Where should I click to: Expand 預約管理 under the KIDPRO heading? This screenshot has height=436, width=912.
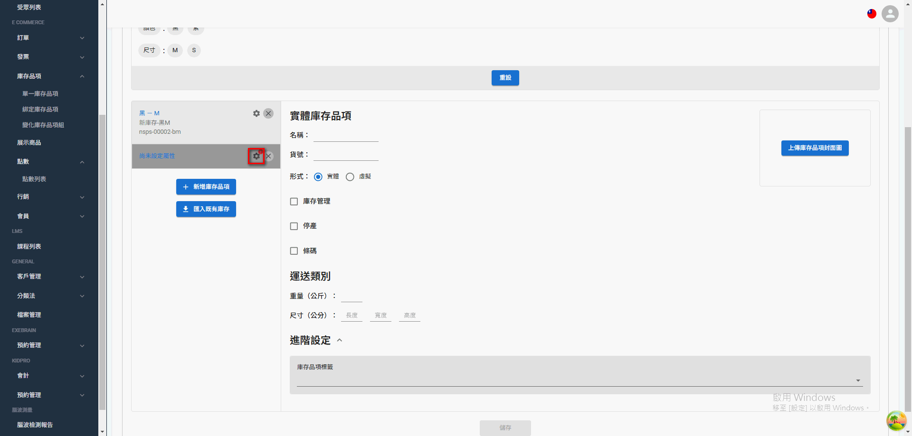[x=82, y=395]
